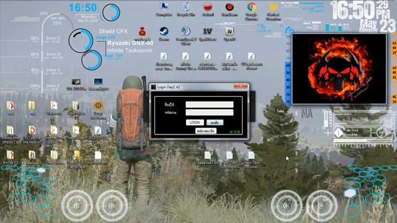Viewport: 397px width, 223px height.
Task: Close the Login DayZ AZ dialog
Action: point(241,86)
